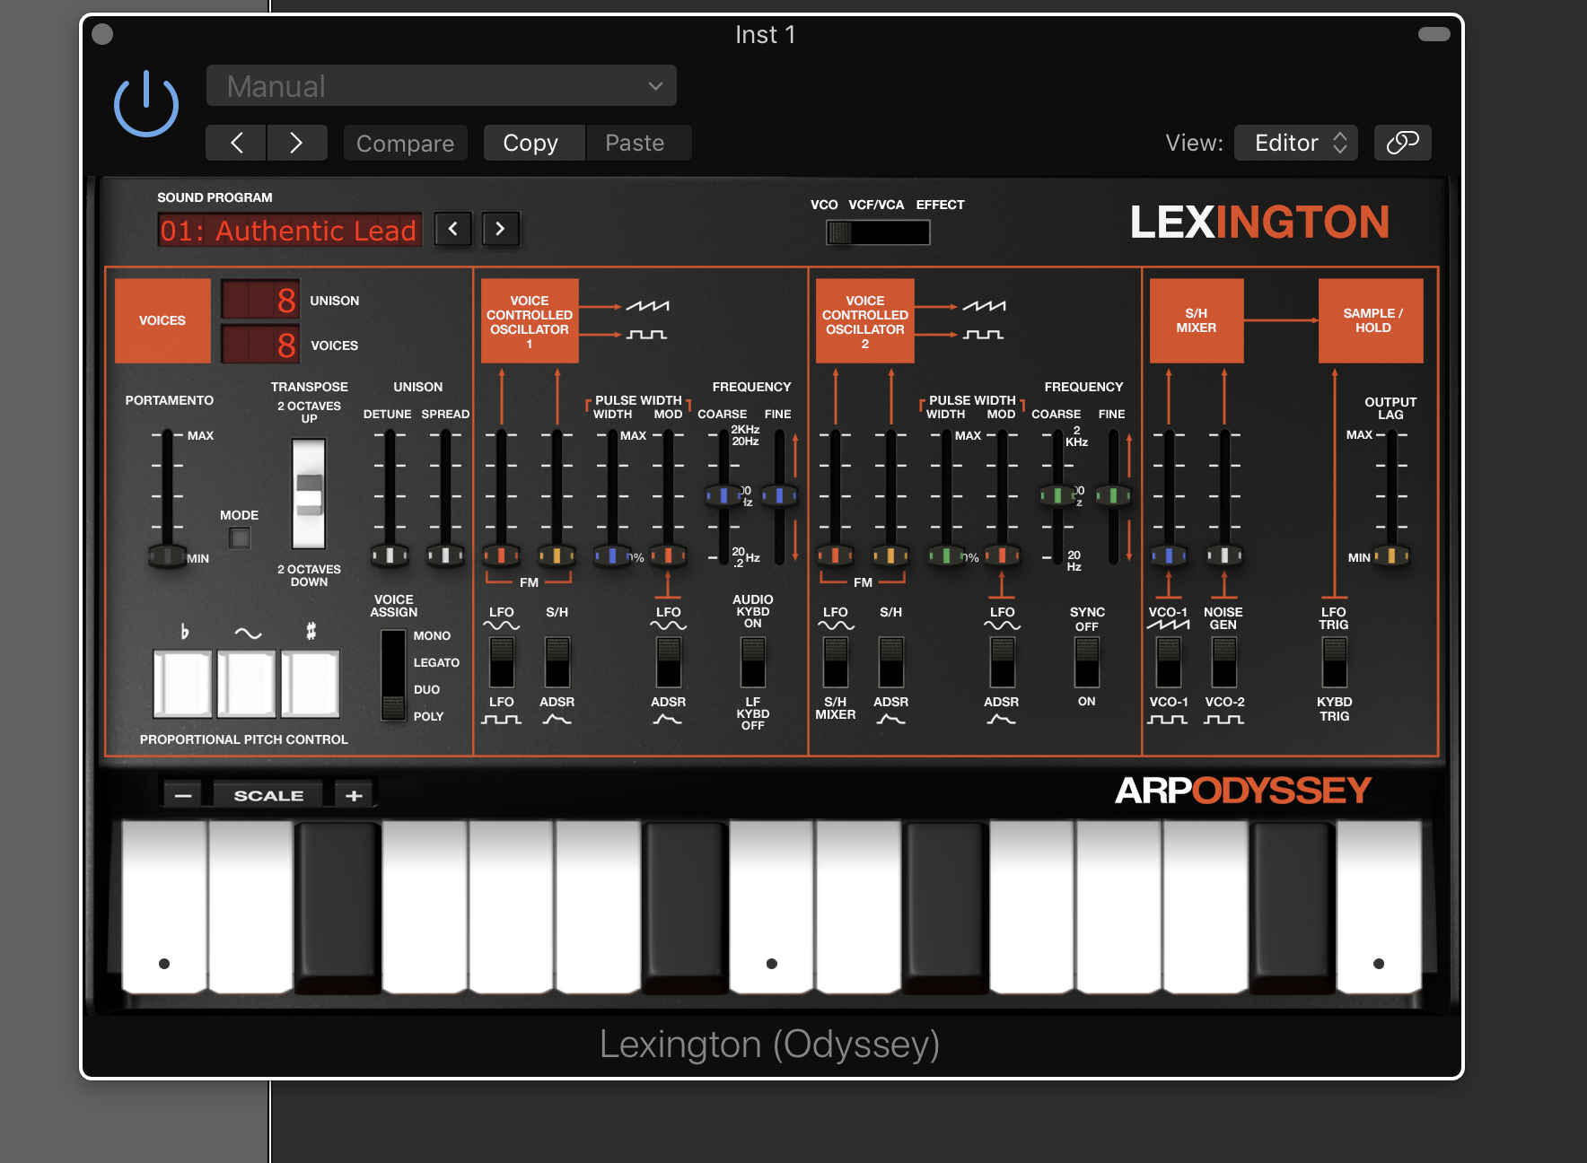Open the View Editor dropdown
The width and height of the screenshot is (1587, 1163).
coord(1295,143)
